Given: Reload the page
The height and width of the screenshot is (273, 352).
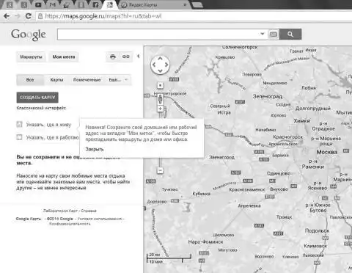Looking at the screenshot, I should (x=29, y=16).
